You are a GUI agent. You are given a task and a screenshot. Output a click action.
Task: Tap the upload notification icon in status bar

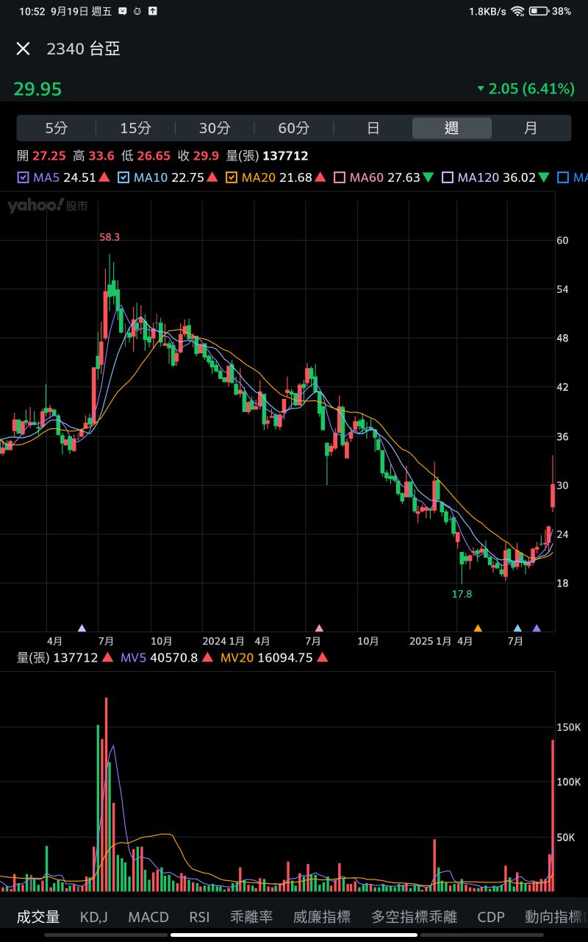(x=153, y=12)
